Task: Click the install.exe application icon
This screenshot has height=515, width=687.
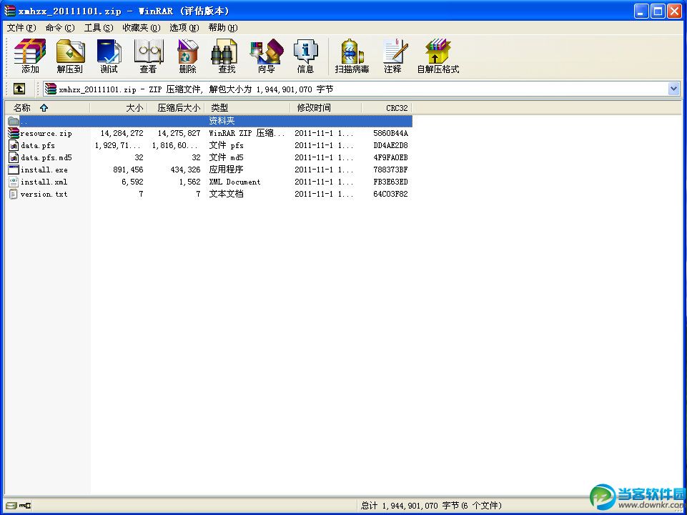Action: 14,170
